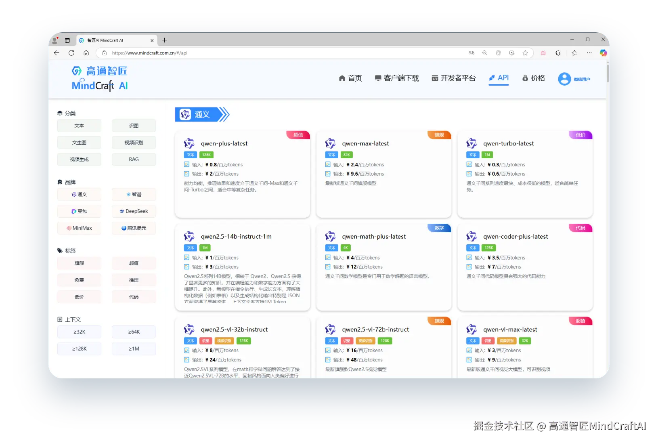The image size is (658, 443).
Task: Open browser home page icon
Action: [86, 53]
